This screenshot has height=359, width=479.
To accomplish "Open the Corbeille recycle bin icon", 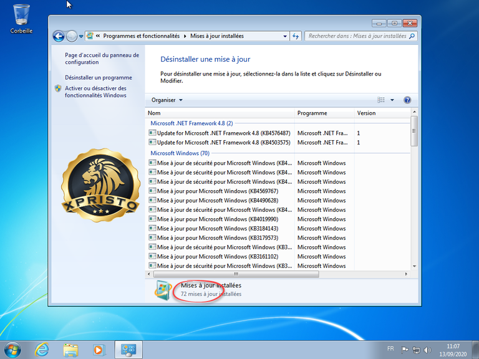I will [x=21, y=19].
